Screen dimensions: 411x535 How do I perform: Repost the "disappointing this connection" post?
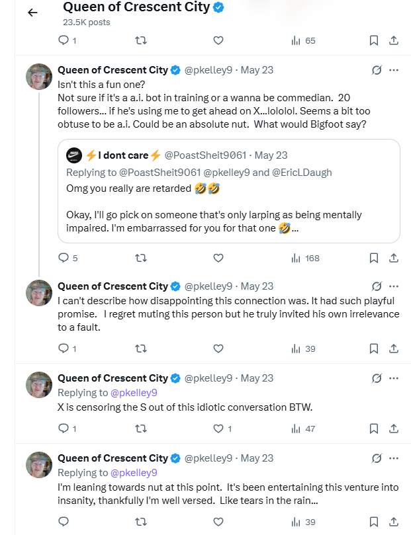point(141,349)
